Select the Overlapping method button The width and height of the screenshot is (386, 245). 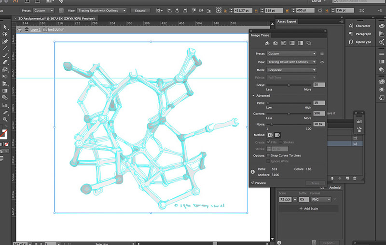tap(278, 135)
